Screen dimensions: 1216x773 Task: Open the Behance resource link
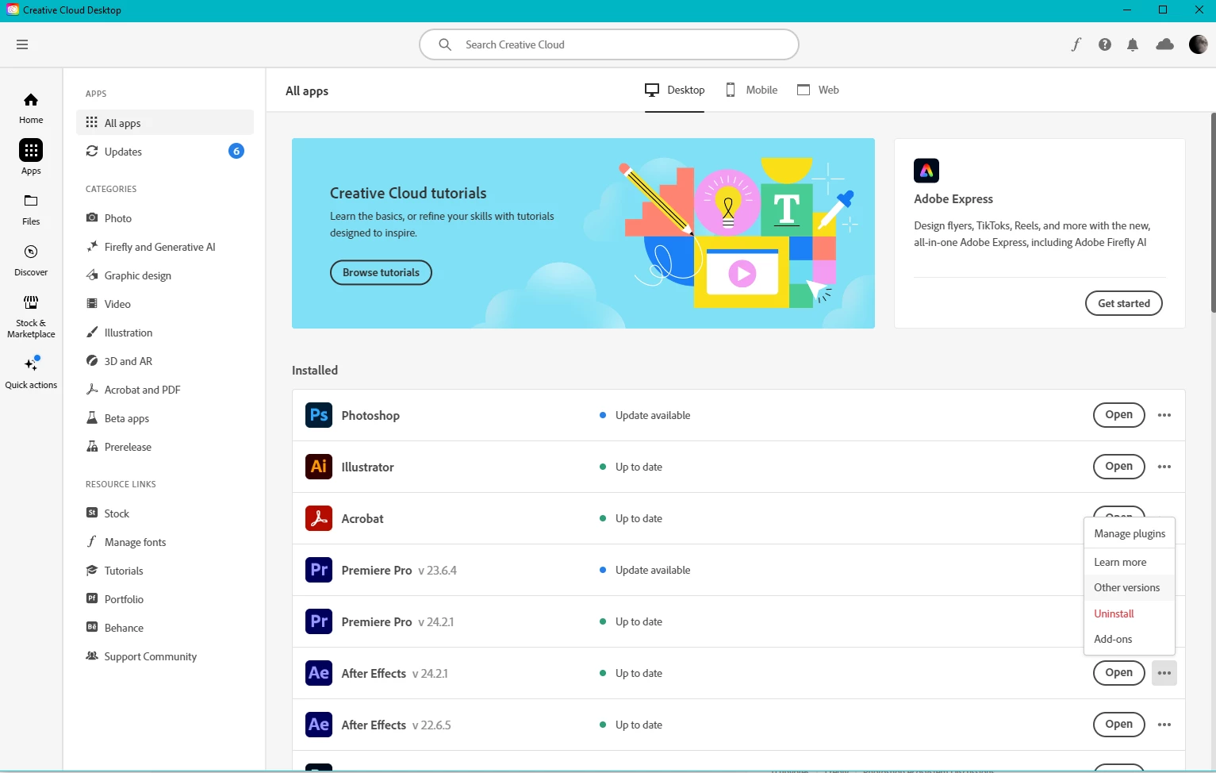[165, 628]
